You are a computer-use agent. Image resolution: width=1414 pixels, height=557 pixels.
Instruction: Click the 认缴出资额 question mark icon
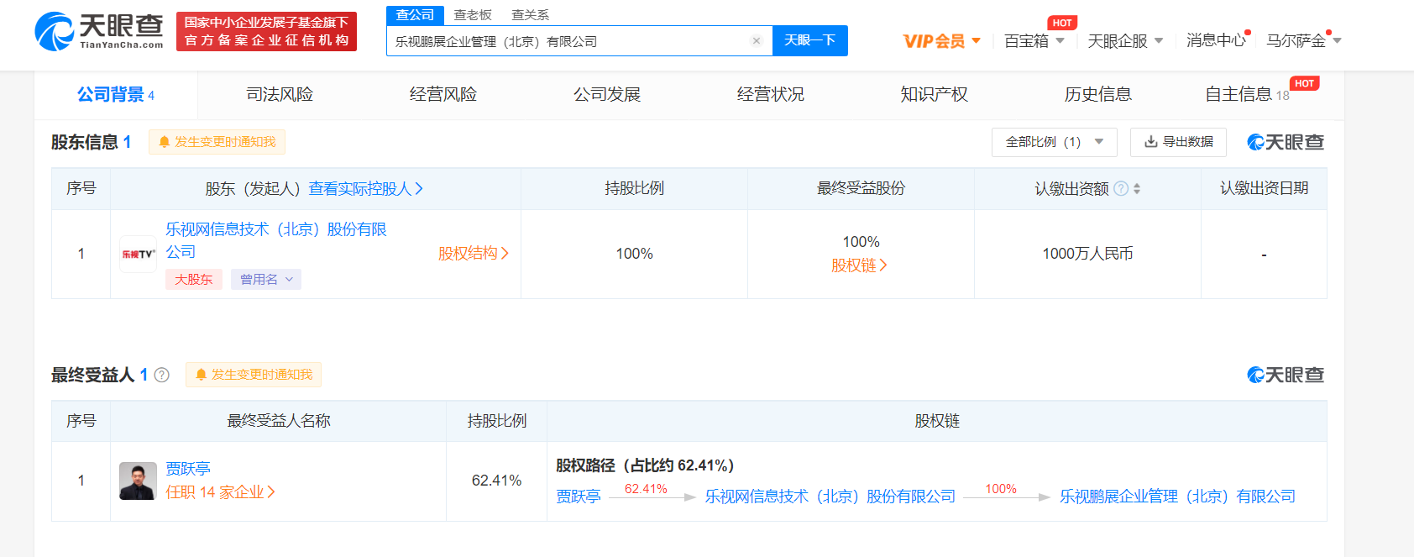coord(1120,188)
